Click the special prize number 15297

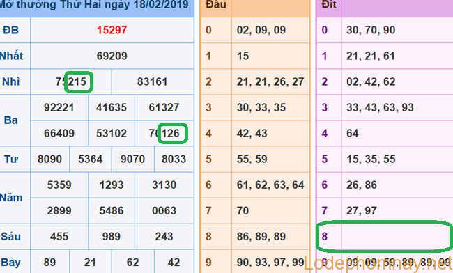(112, 30)
